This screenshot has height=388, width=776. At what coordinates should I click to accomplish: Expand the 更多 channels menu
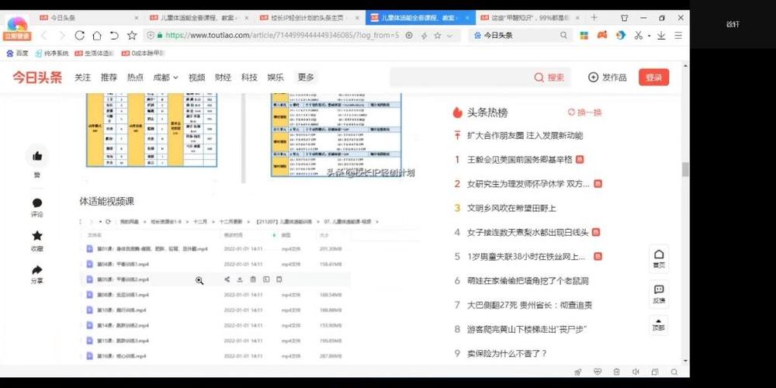(306, 77)
